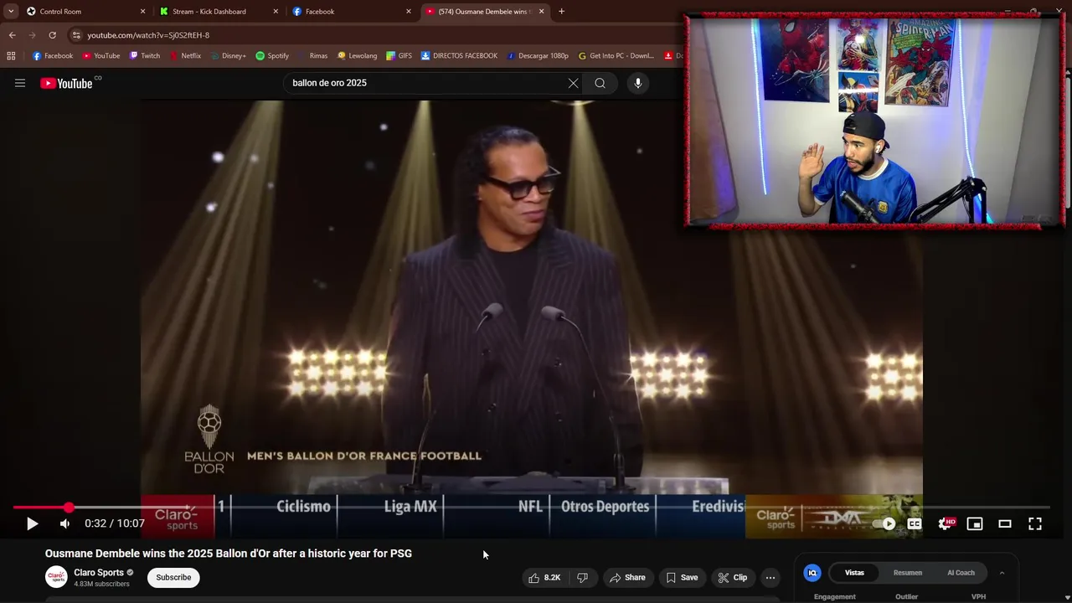
Task: Start voice search with the microphone
Action: (638, 83)
